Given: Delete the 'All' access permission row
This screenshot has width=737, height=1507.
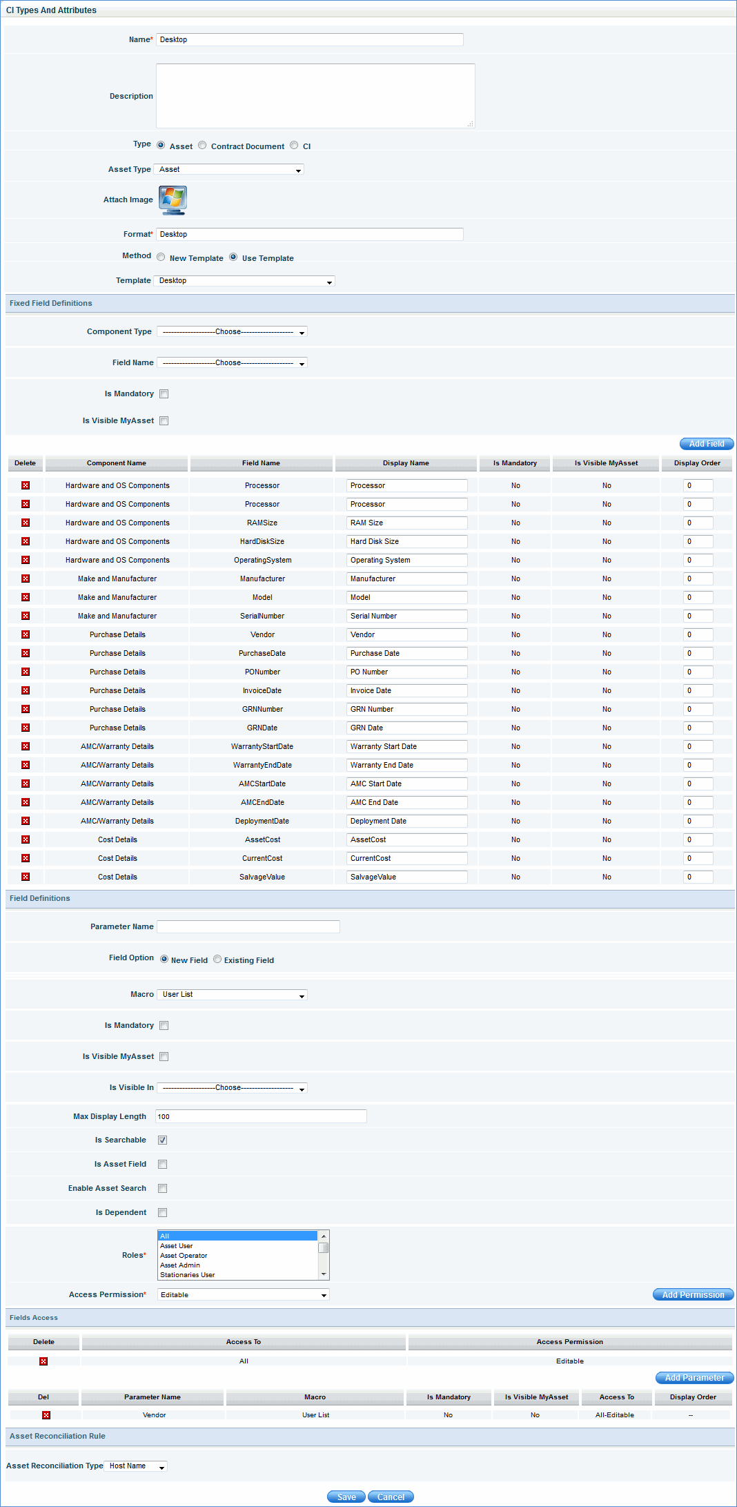Looking at the screenshot, I should [x=43, y=1361].
